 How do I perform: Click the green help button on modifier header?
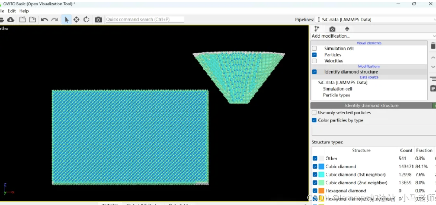point(434,105)
